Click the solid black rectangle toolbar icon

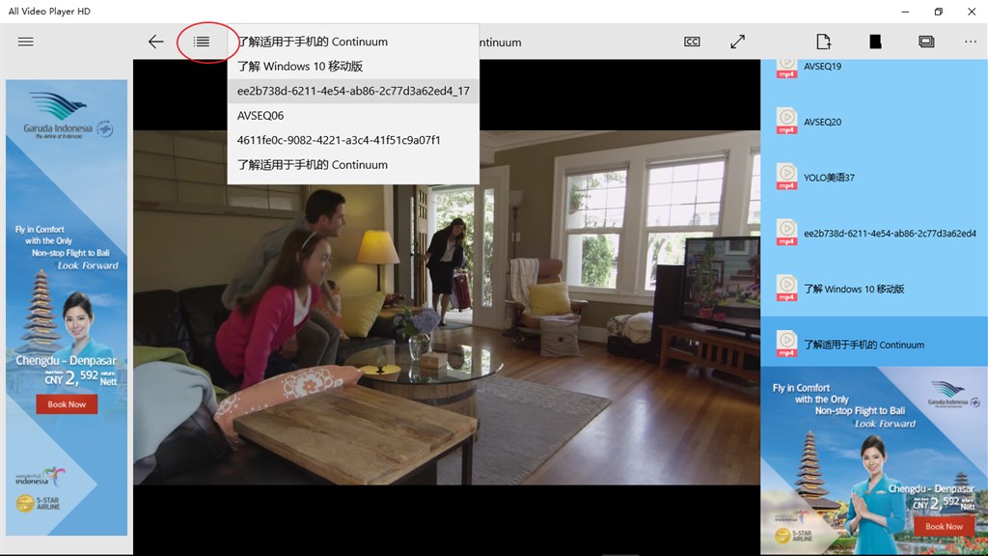[x=875, y=42]
